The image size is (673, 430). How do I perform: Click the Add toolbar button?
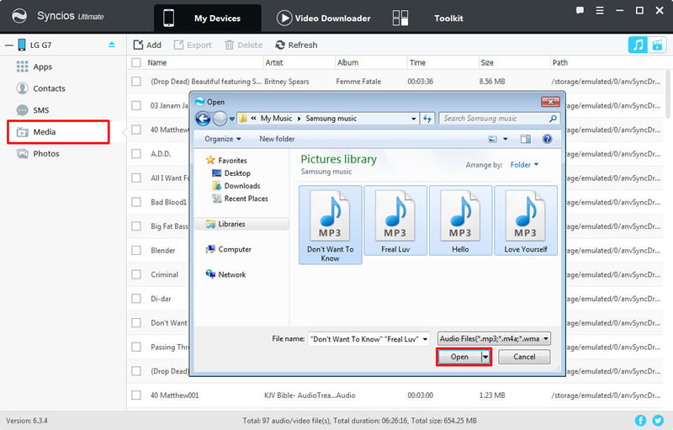(x=147, y=45)
